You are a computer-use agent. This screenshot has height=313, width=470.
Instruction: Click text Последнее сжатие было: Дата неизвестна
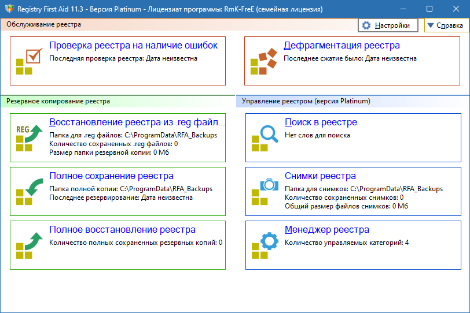click(x=350, y=58)
